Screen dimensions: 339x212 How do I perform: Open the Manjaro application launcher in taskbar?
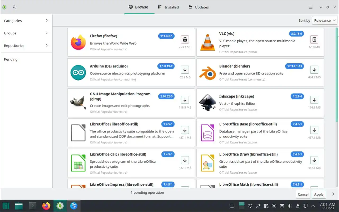(6, 206)
